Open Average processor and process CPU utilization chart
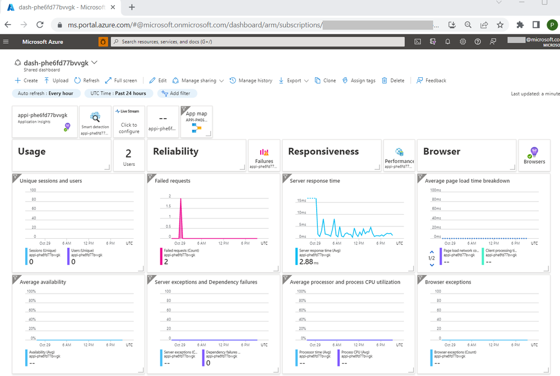Viewport: 560px width, 376px height. pos(349,324)
